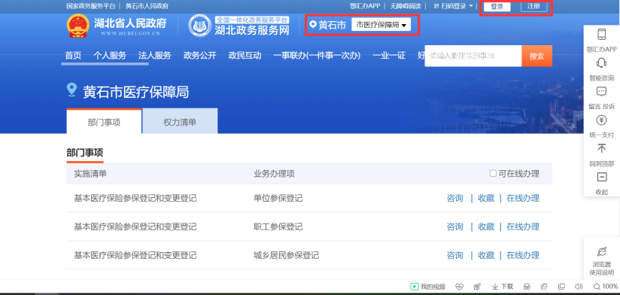The width and height of the screenshot is (620, 295).
Task: Open 智能咨询 headset icon
Action: pyautogui.click(x=601, y=63)
